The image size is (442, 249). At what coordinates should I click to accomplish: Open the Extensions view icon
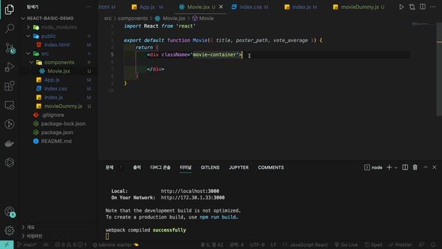(9, 86)
